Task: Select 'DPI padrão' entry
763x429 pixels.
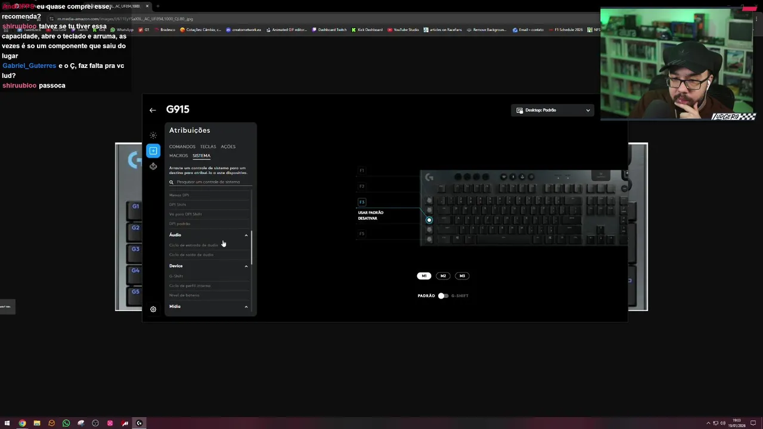Action: pos(179,223)
